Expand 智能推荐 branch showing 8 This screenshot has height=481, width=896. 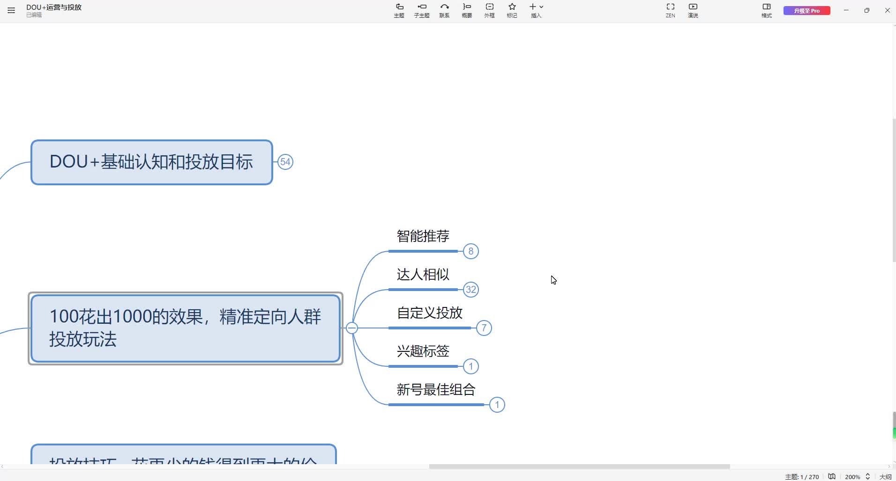471,251
